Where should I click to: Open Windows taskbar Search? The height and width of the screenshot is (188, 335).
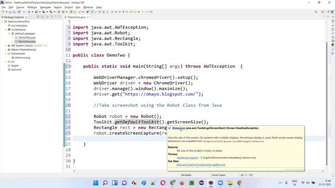(105, 183)
